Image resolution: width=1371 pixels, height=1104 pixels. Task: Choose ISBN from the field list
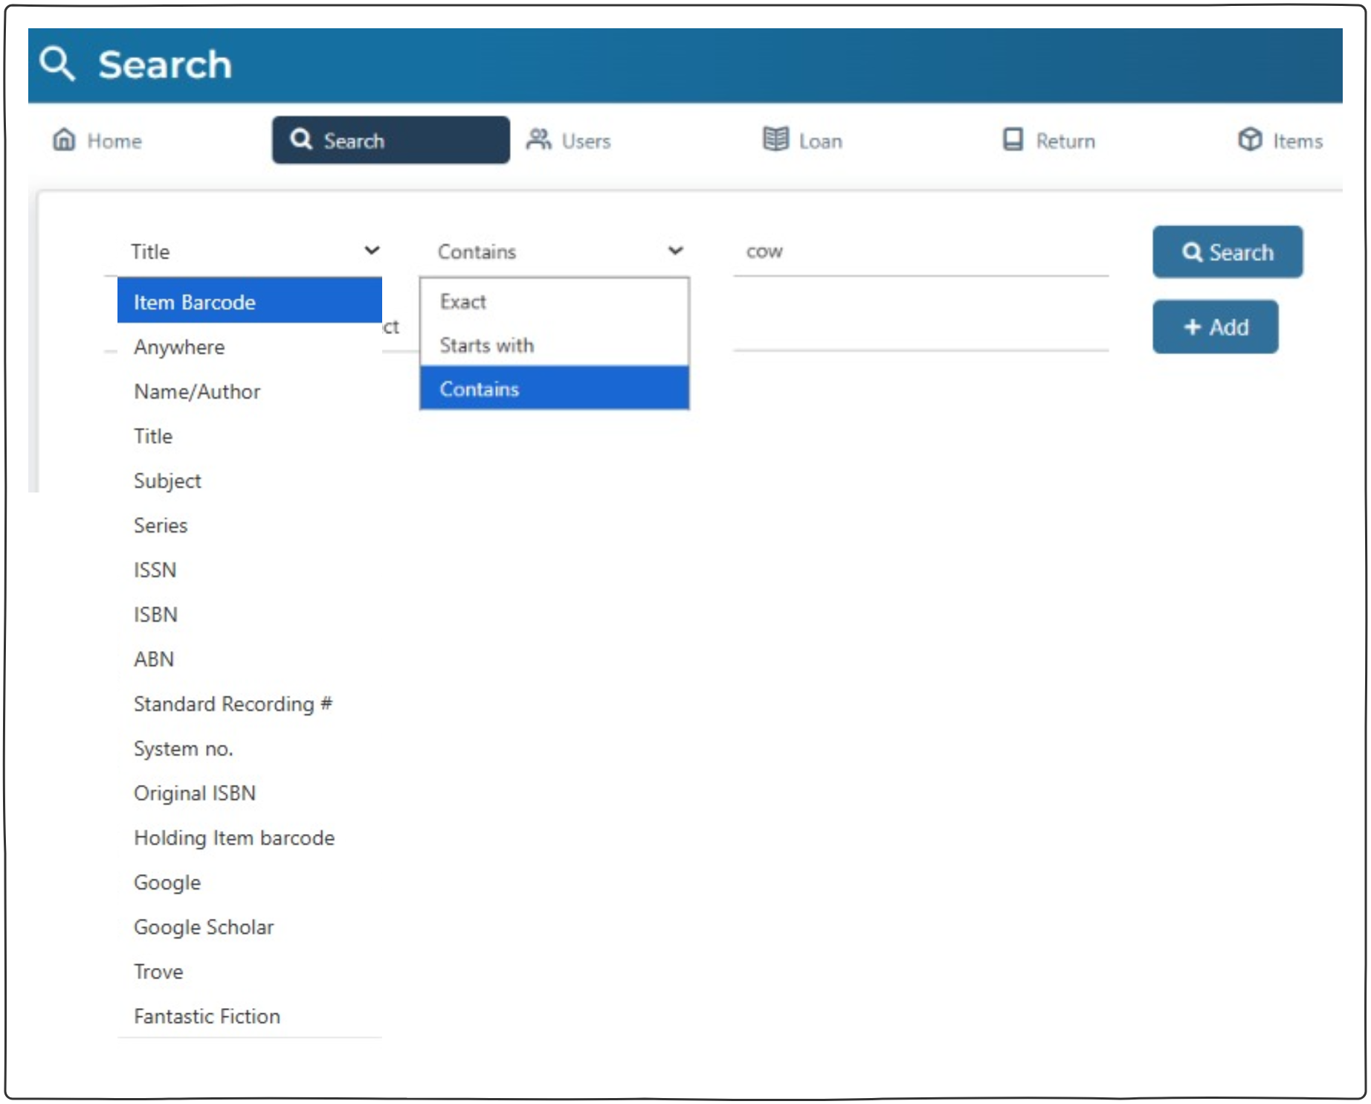[x=155, y=615]
